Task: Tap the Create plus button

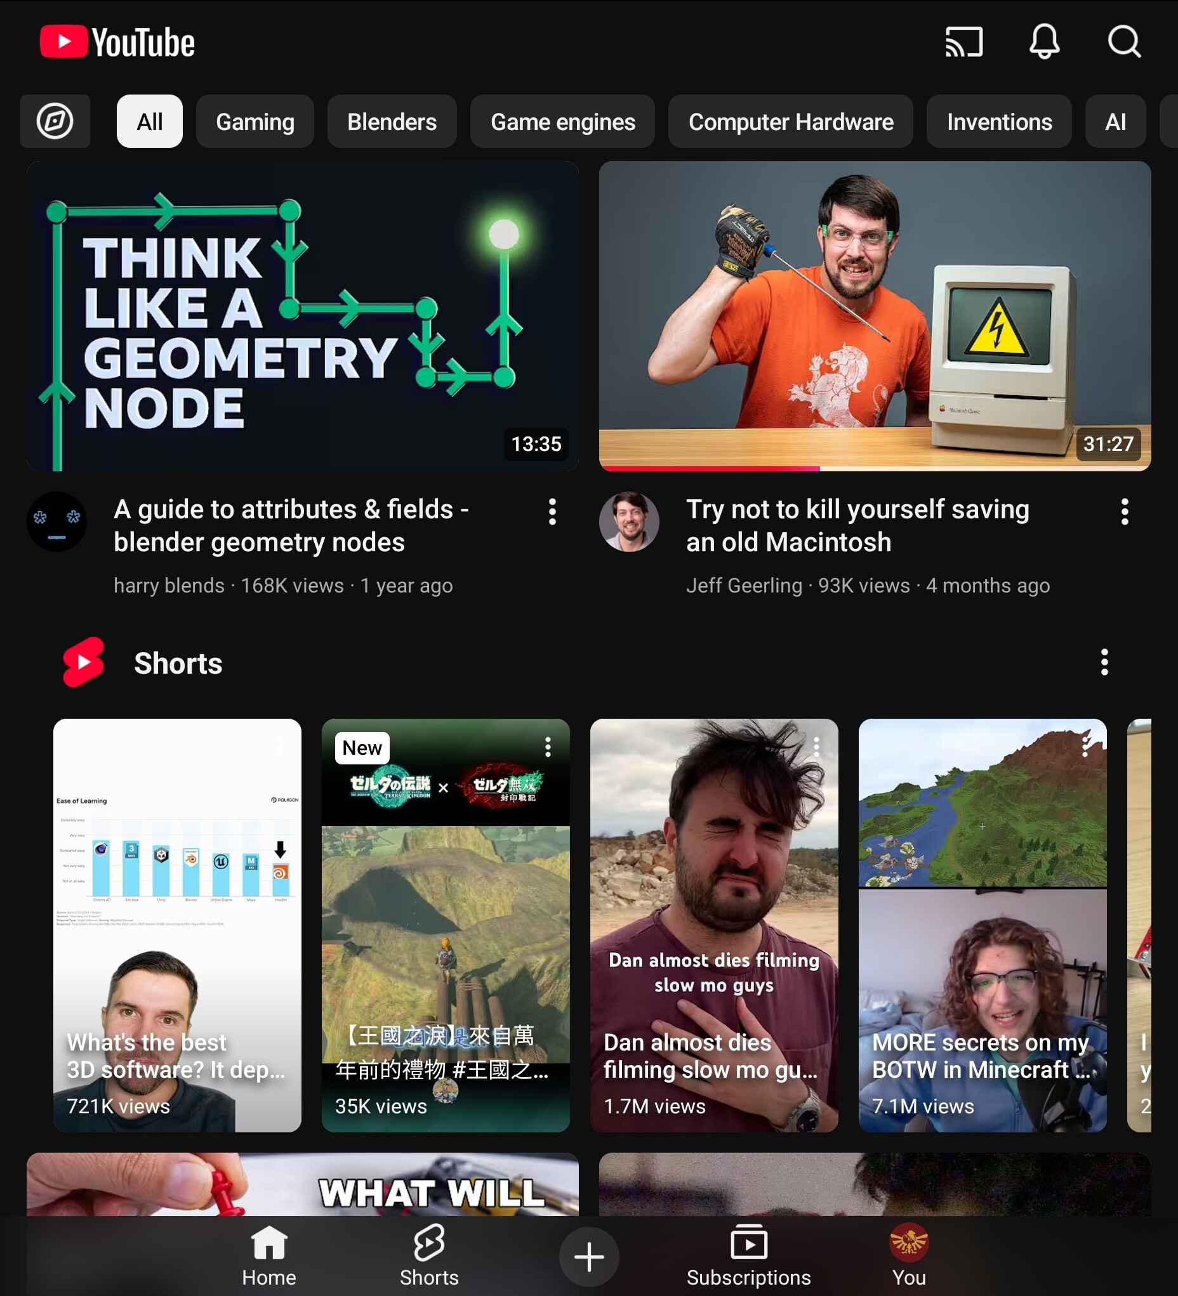Action: click(588, 1257)
